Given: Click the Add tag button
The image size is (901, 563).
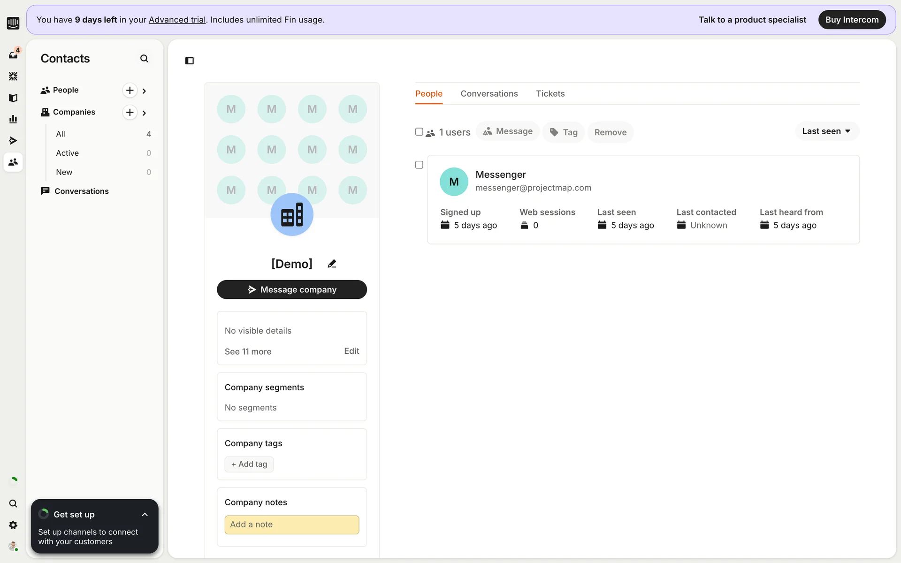Looking at the screenshot, I should 249,464.
